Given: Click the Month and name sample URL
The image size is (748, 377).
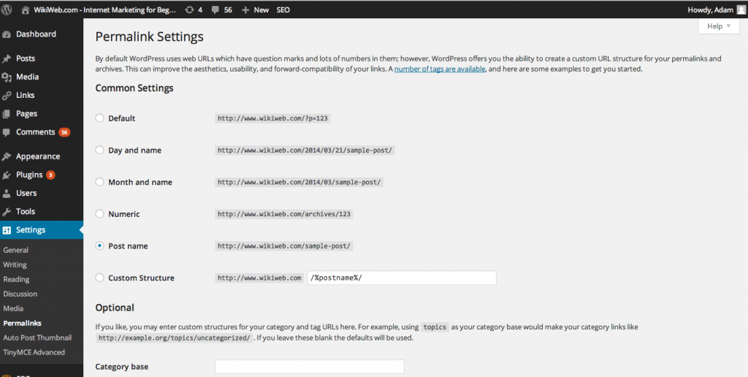Looking at the screenshot, I should coord(299,183).
